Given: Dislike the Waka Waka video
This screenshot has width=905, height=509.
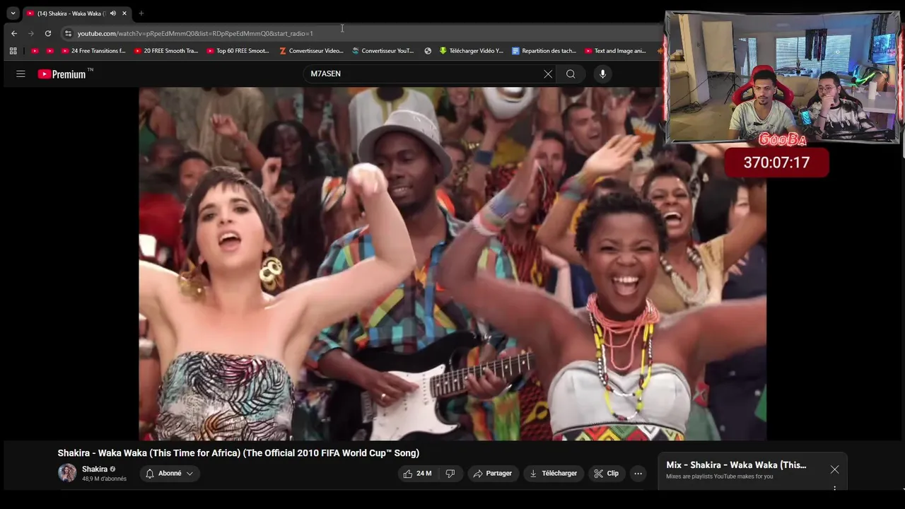Looking at the screenshot, I should pos(450,474).
